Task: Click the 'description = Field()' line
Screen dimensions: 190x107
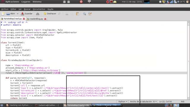Action: point(18,55)
